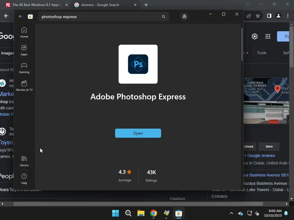Open the Gaming section in Store sidebar
The height and width of the screenshot is (220, 294).
(x=24, y=68)
